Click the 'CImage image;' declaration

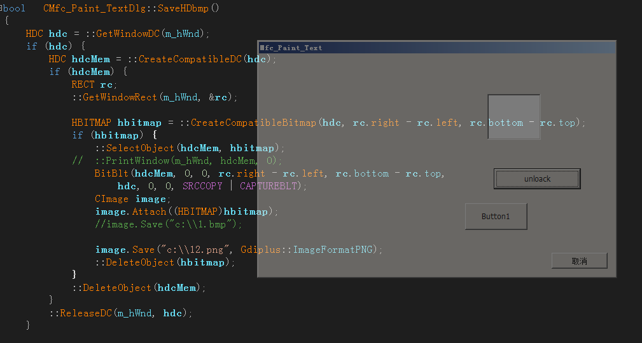(132, 199)
